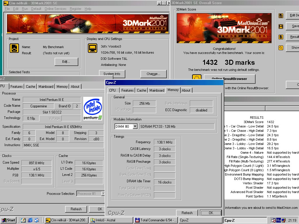Click the inactive Cpu-Z taskbar button
This screenshot has height=224, width=299.
pos(201,220)
